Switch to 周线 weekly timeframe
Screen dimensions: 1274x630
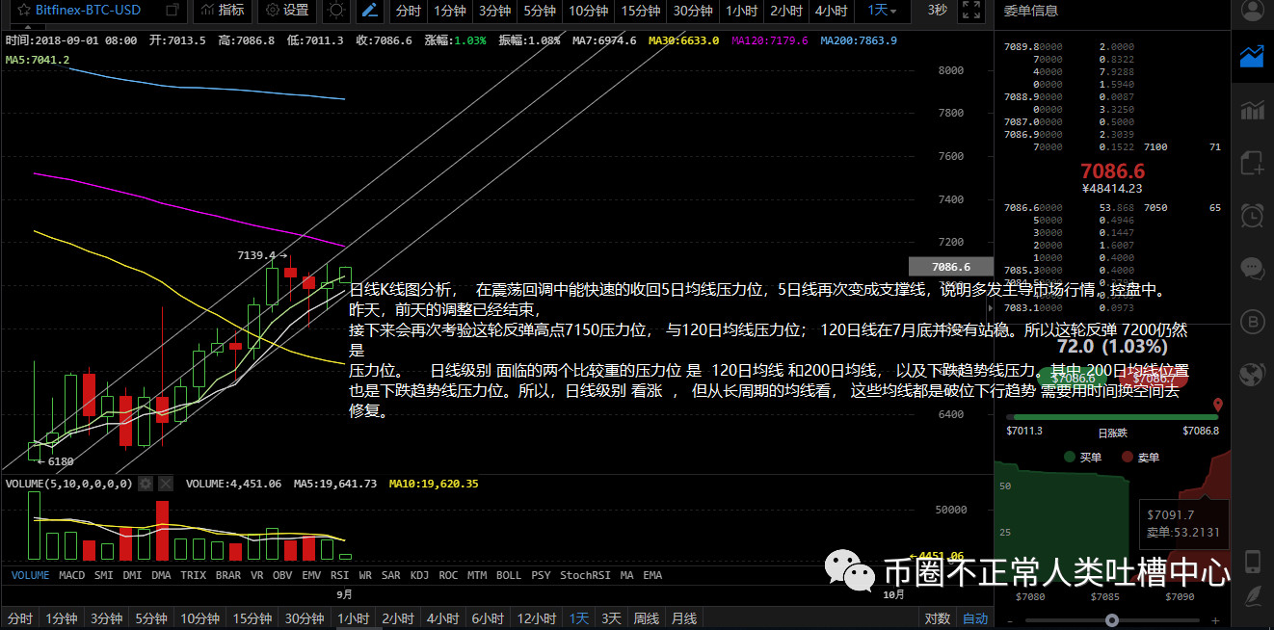pos(646,618)
